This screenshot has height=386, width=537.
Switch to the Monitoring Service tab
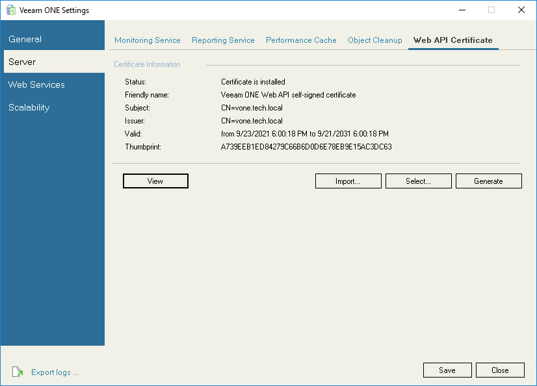[x=147, y=40]
